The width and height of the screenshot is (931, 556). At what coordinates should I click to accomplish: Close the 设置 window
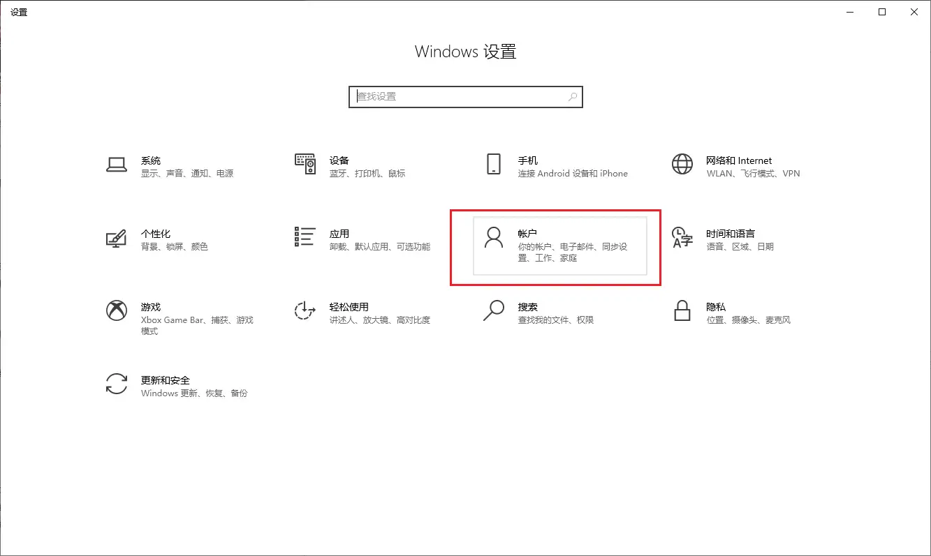coord(914,12)
